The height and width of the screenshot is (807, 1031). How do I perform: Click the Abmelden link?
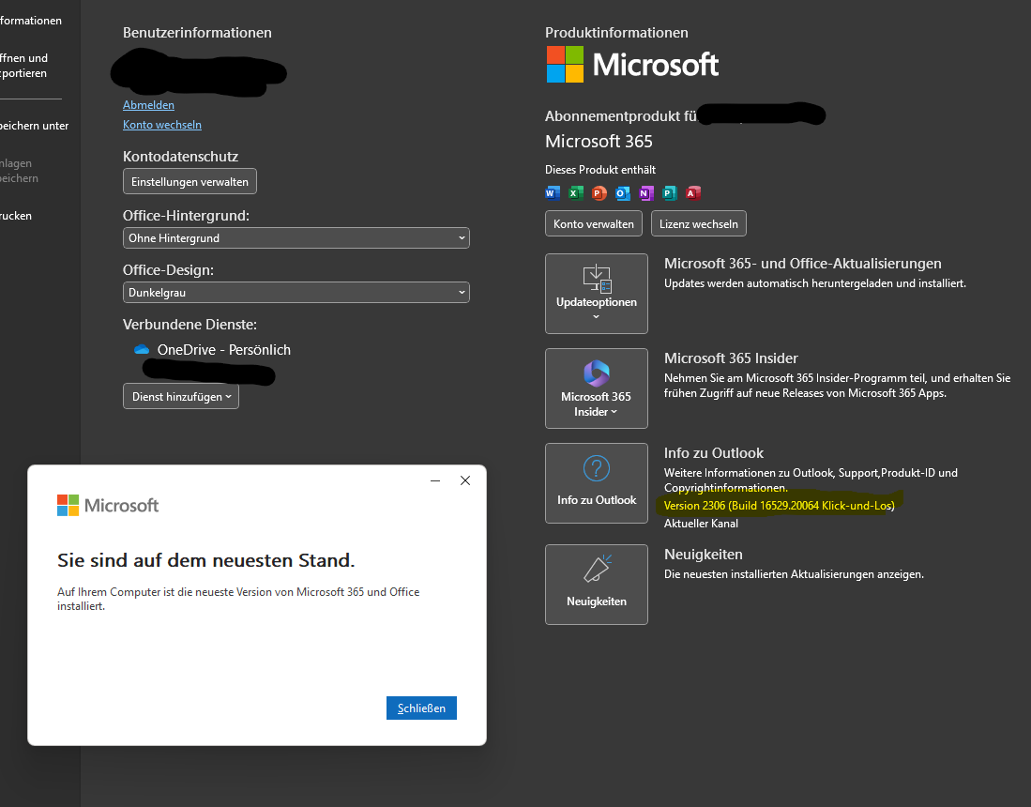coord(148,105)
